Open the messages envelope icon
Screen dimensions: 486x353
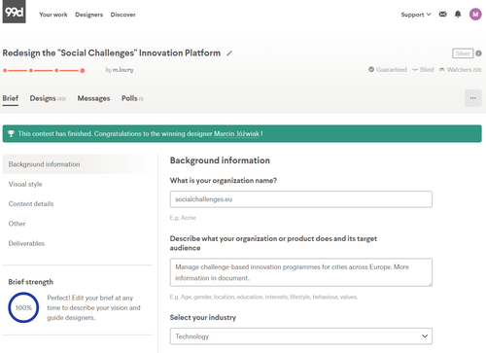click(442, 15)
